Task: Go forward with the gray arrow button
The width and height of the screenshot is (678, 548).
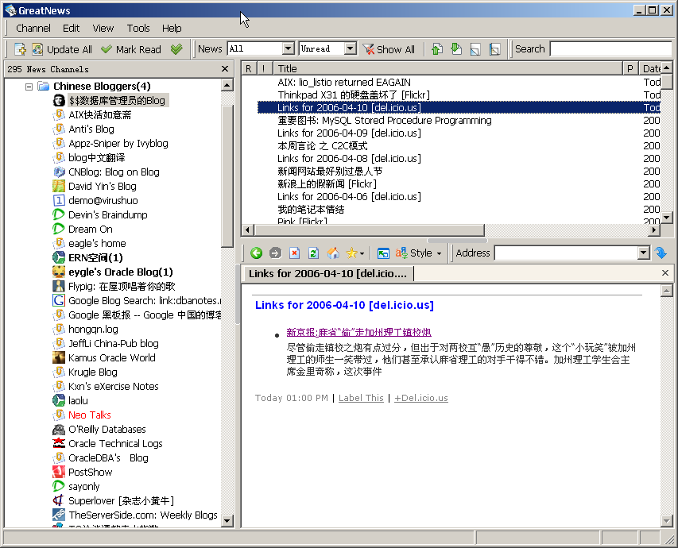Action: point(275,253)
